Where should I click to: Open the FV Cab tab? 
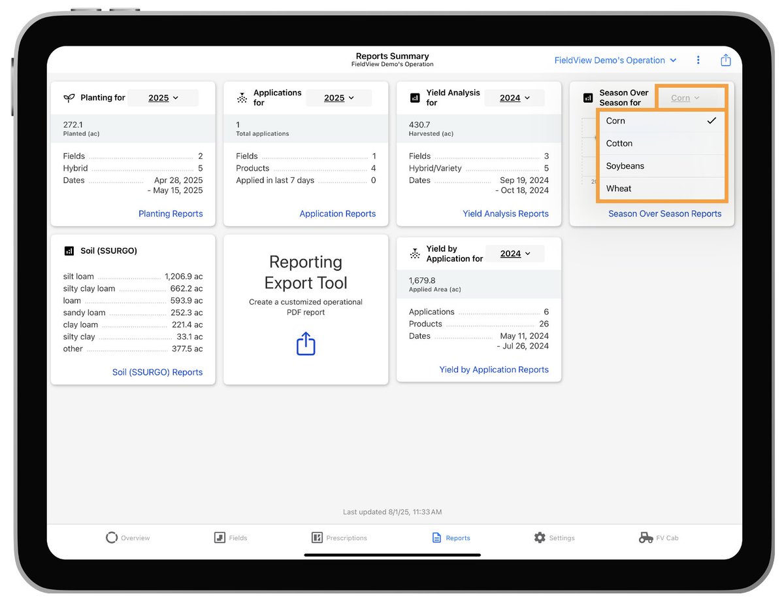point(659,538)
